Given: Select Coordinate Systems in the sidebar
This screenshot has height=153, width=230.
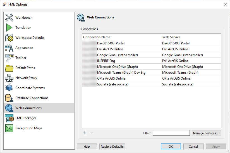Looking at the screenshot, I should (x=30, y=88).
